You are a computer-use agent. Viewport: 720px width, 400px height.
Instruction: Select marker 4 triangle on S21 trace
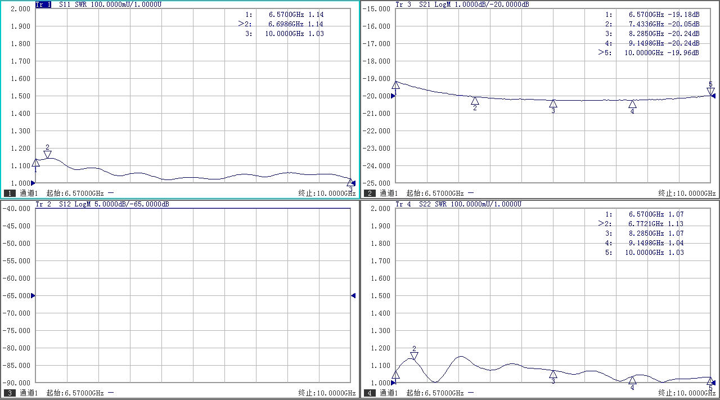pyautogui.click(x=632, y=104)
